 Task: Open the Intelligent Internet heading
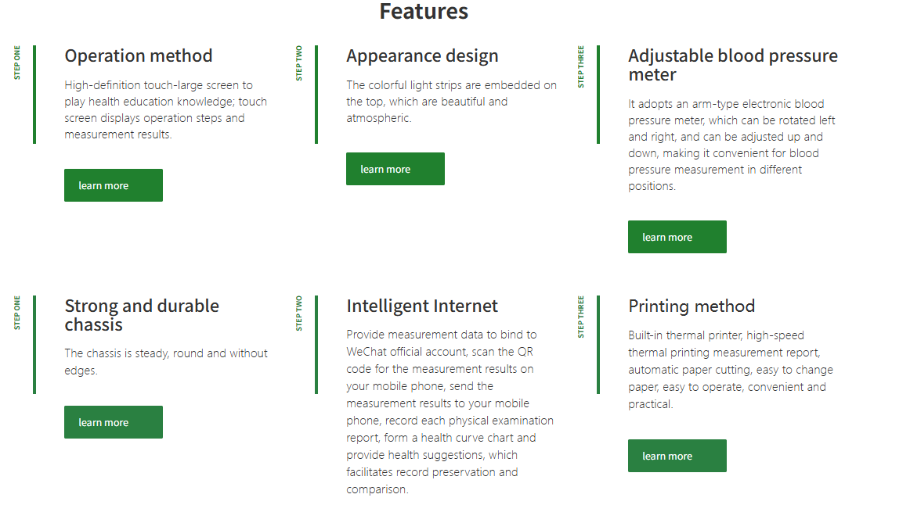[x=422, y=306]
